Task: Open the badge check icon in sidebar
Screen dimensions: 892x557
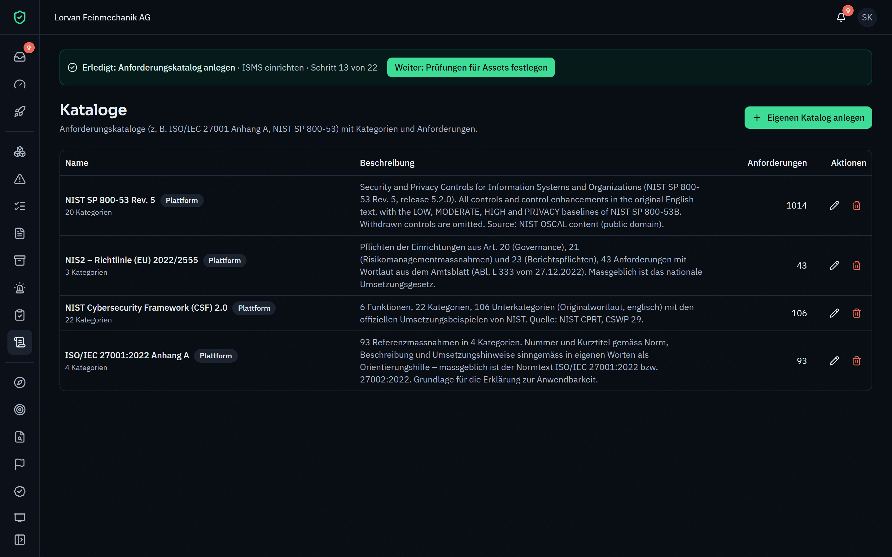Action: click(x=20, y=491)
